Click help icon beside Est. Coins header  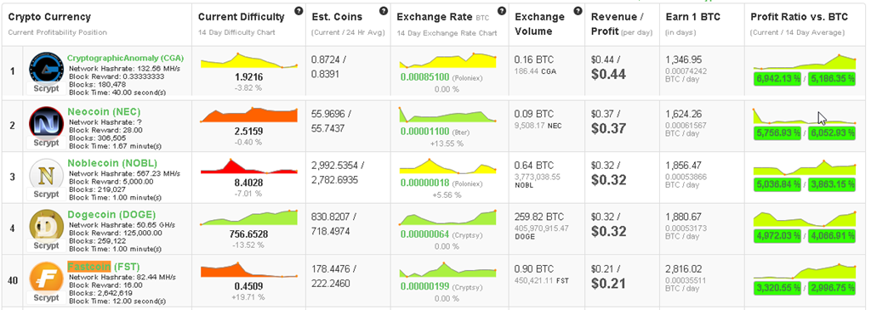coord(384,11)
